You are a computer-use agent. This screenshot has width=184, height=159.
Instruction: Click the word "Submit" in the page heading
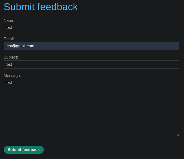19,7
